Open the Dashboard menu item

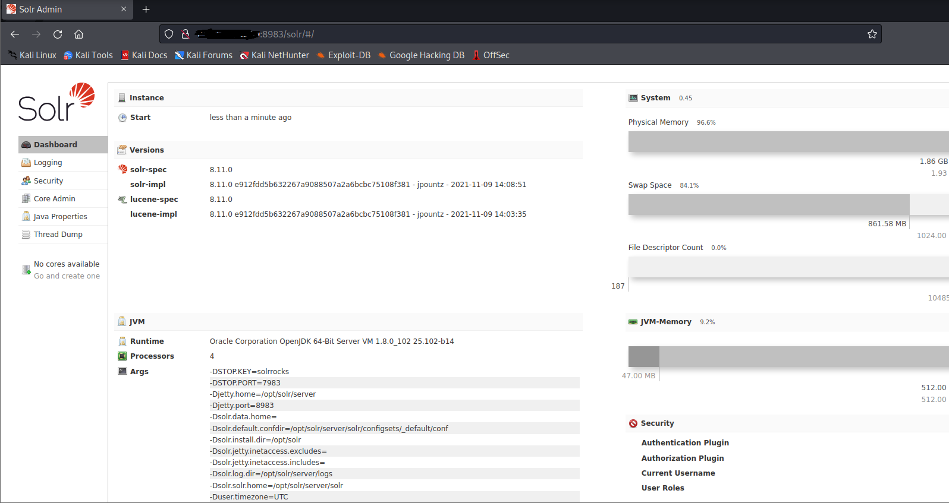63,144
